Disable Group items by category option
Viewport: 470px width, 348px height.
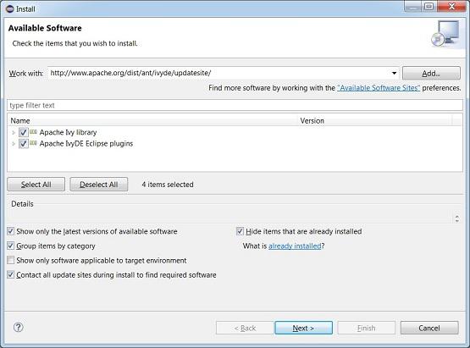pos(10,246)
